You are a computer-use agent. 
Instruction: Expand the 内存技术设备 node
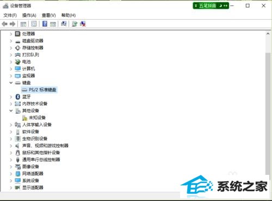[x=11, y=103]
